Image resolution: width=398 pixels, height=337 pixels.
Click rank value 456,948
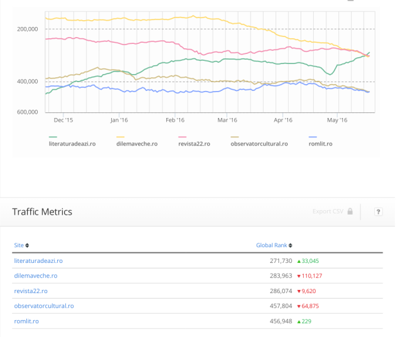(281, 321)
